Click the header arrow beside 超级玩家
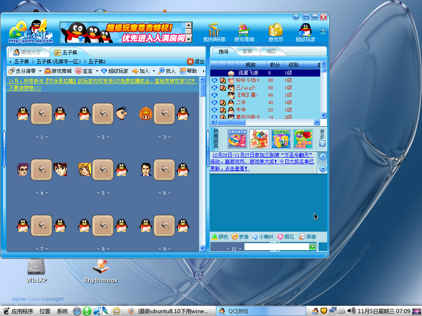The image size is (422, 316). tap(323, 31)
